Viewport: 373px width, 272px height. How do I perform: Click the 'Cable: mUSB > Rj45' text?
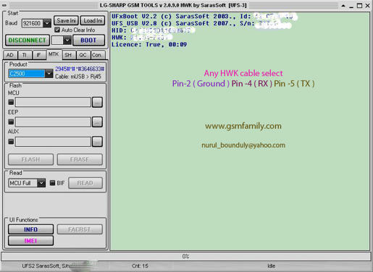78,77
